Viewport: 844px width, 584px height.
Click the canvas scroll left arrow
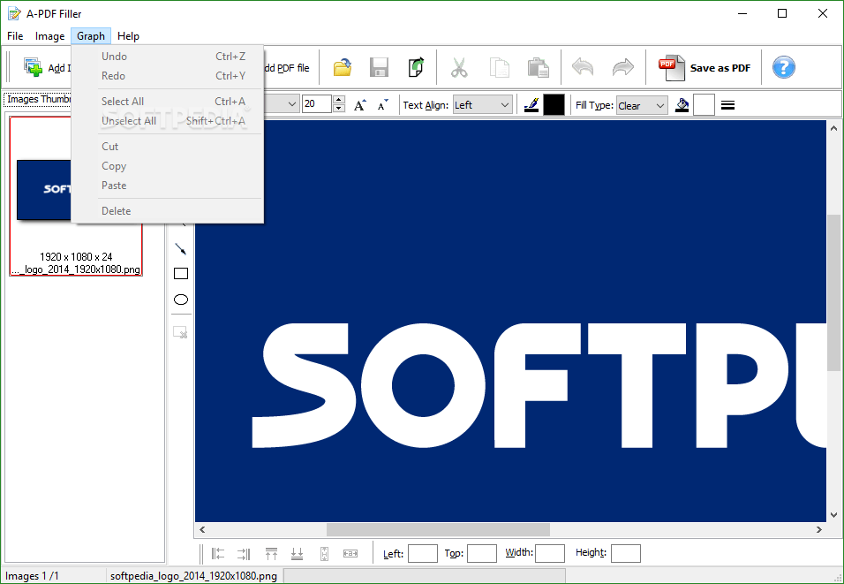click(202, 529)
